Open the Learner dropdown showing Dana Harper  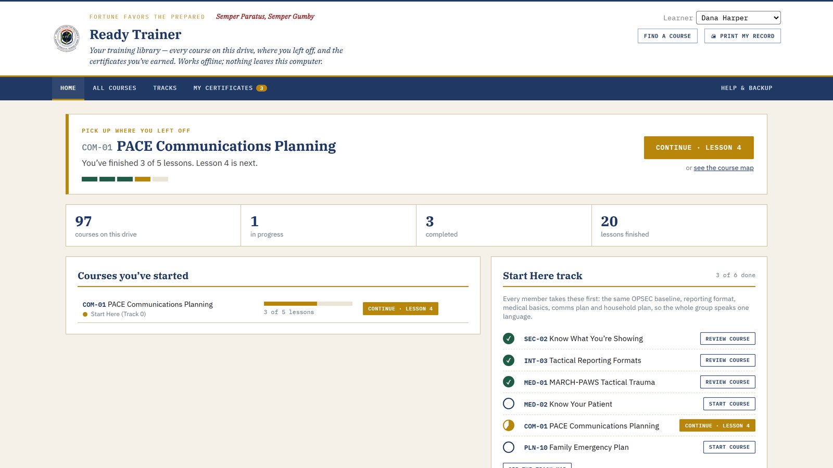point(738,18)
